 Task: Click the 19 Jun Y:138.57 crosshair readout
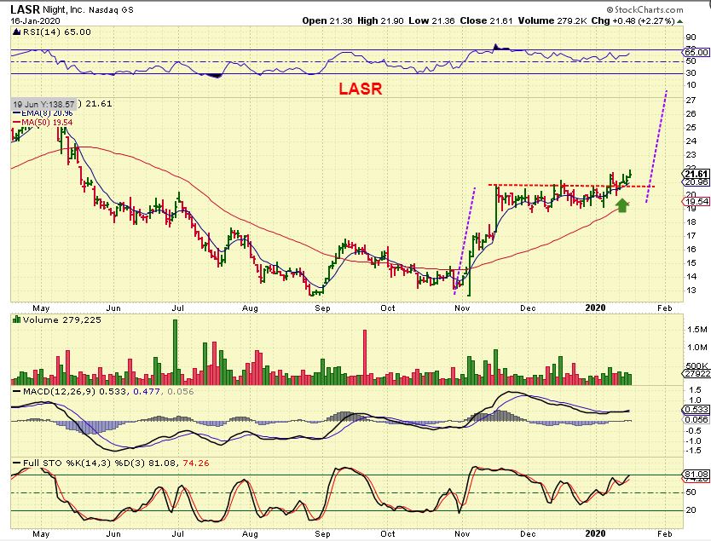(43, 104)
